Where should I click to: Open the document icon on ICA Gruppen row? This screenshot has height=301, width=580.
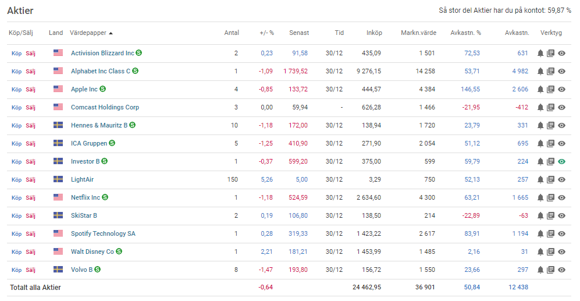pos(551,143)
